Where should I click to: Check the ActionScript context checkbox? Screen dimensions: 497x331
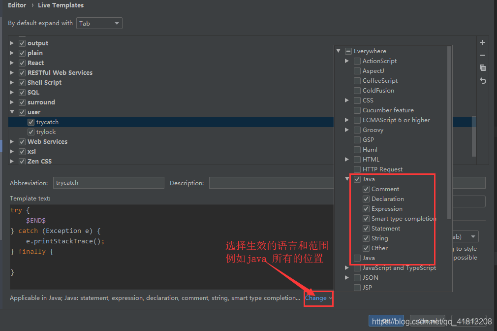tap(357, 61)
